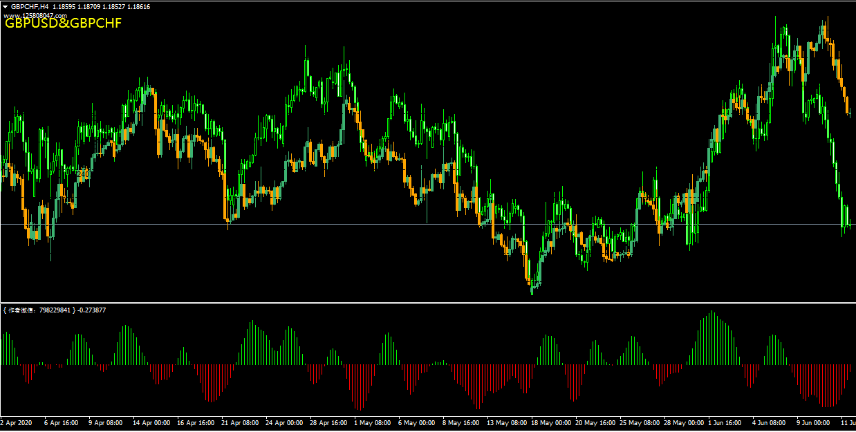
Task: Click the triangle arrow beside GBPCHF,H4
Action: [5, 6]
